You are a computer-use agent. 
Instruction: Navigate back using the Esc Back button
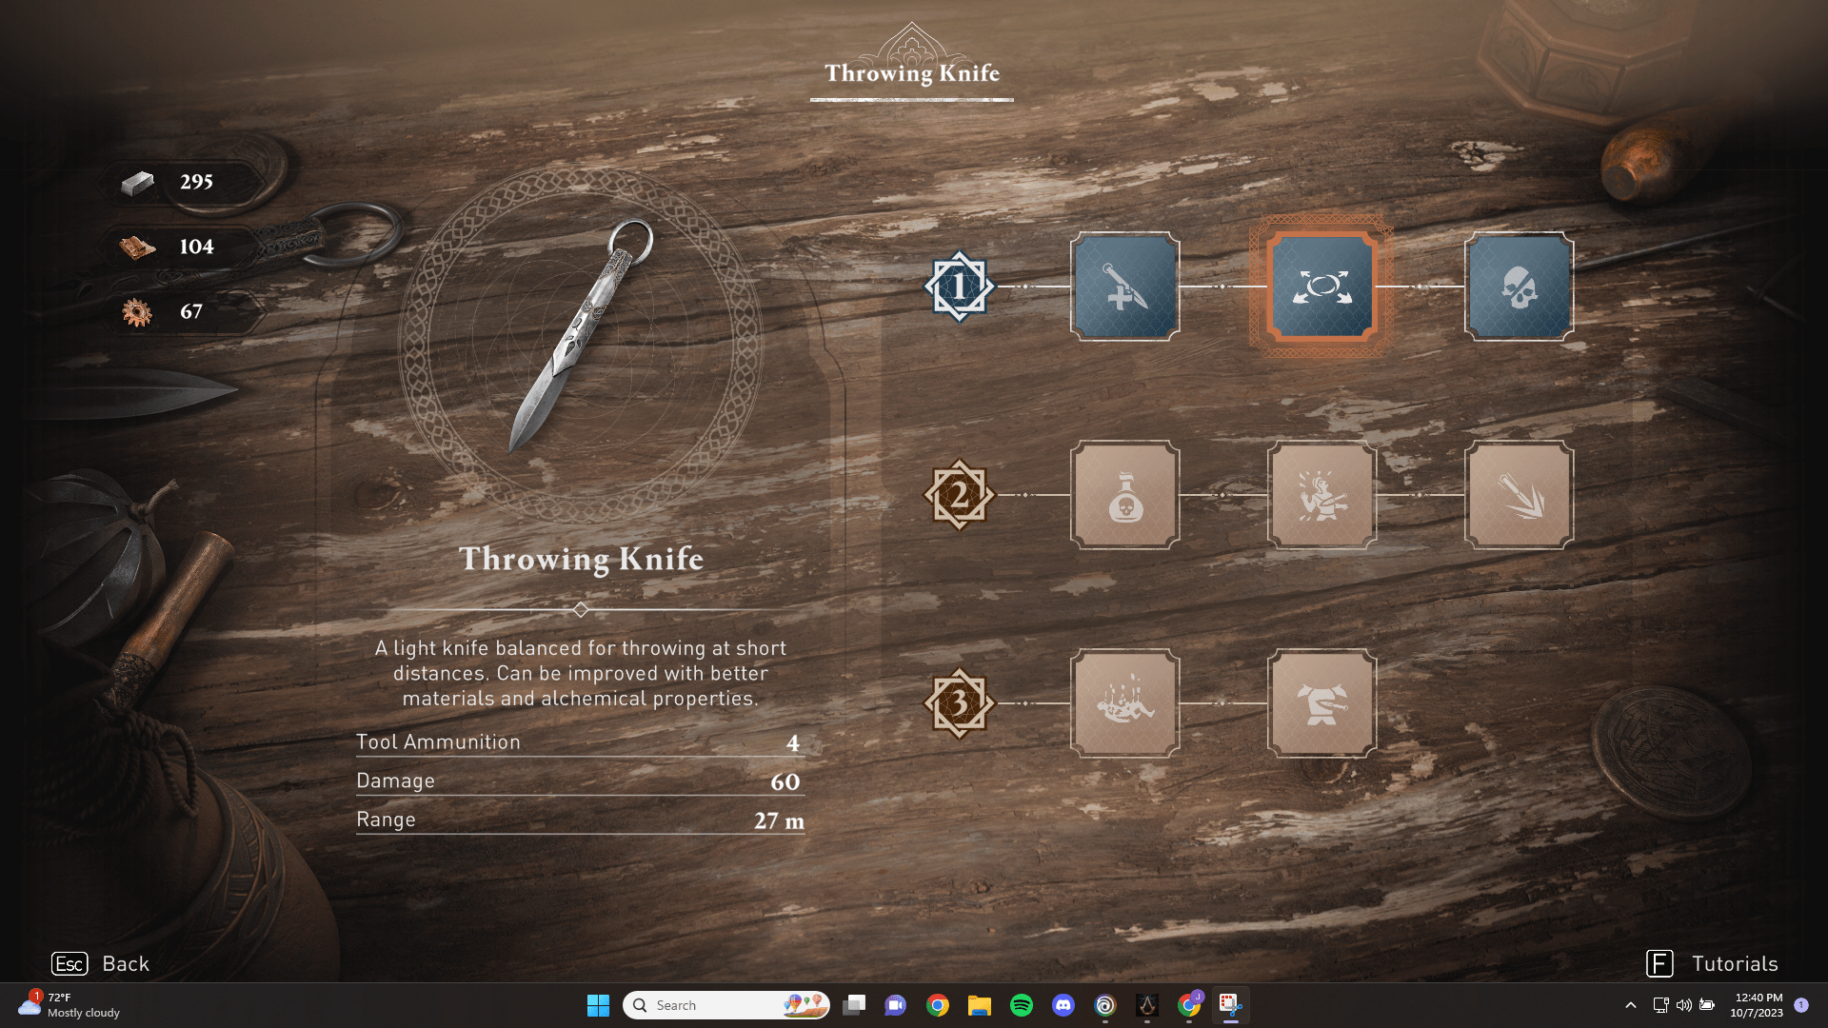(x=98, y=964)
